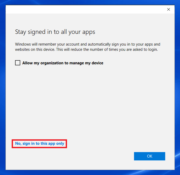
Task: Click the "Stay signed in to all your apps" heading
Action: 55,32
